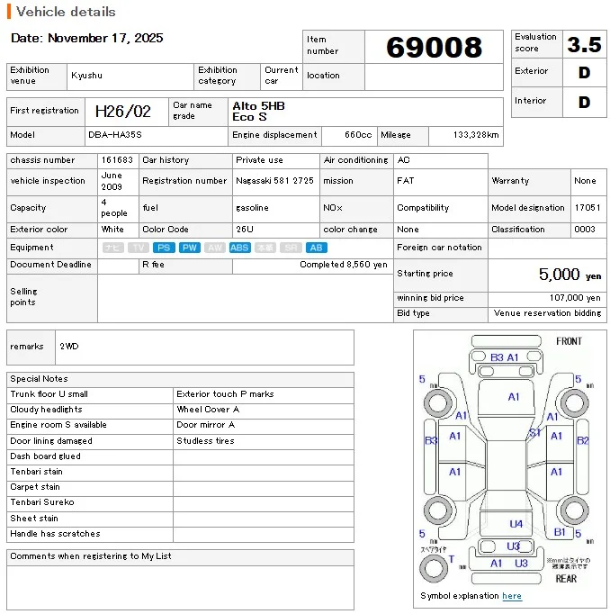The height and width of the screenshot is (614, 610).
Task: Click the starting price 5,000 yen
Action: [570, 274]
